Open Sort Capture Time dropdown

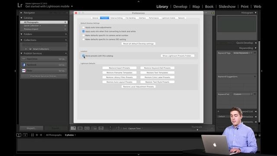point(135,128)
